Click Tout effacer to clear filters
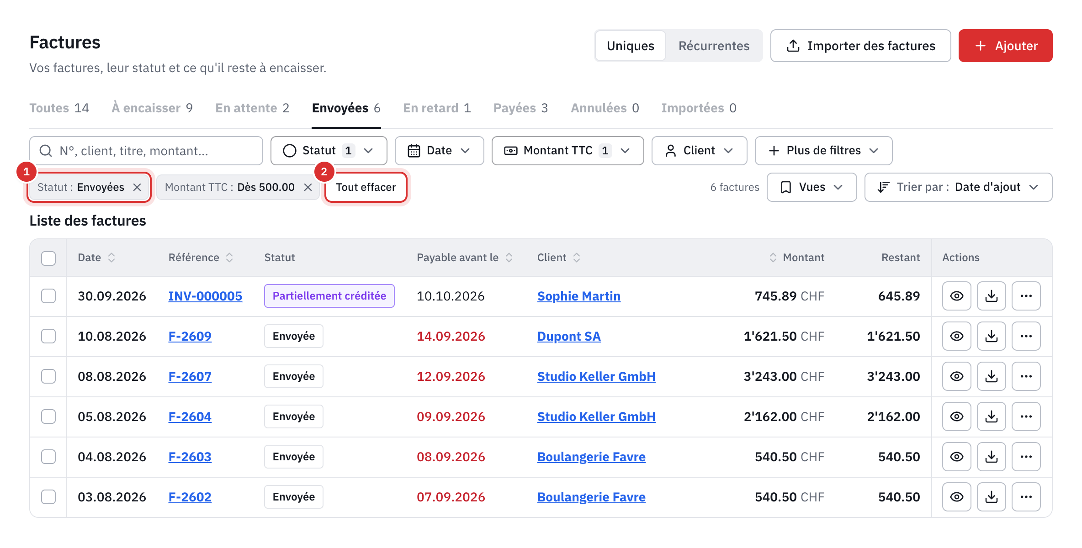This screenshot has width=1082, height=548. 366,187
